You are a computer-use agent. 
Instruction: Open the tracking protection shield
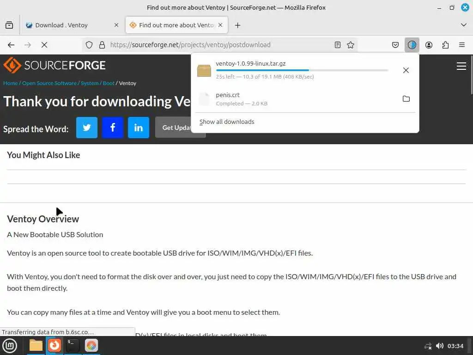(89, 45)
